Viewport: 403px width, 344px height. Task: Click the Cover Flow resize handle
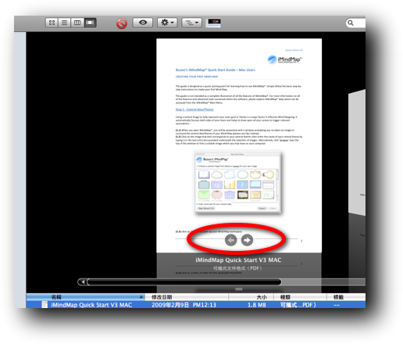click(x=239, y=289)
